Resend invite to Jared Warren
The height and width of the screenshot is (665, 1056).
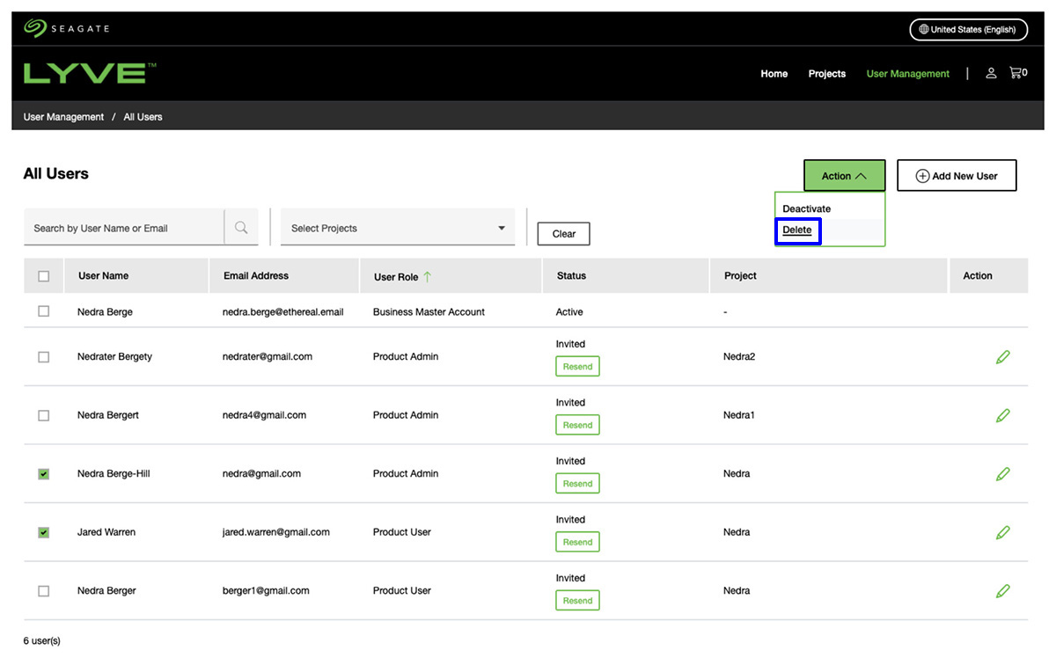(577, 542)
